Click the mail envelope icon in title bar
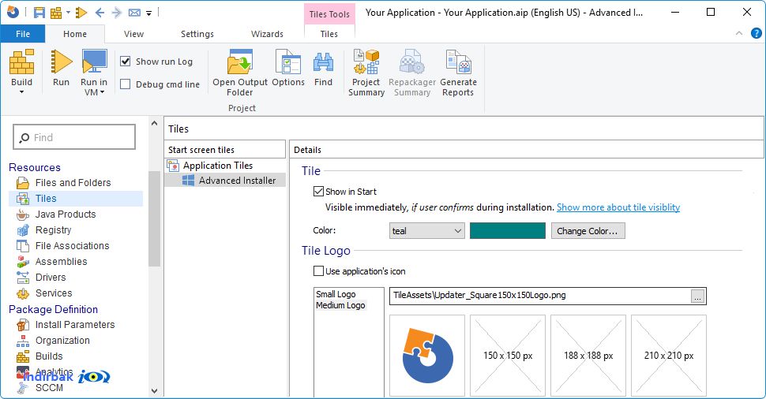Image resolution: width=766 pixels, height=399 pixels. (134, 13)
